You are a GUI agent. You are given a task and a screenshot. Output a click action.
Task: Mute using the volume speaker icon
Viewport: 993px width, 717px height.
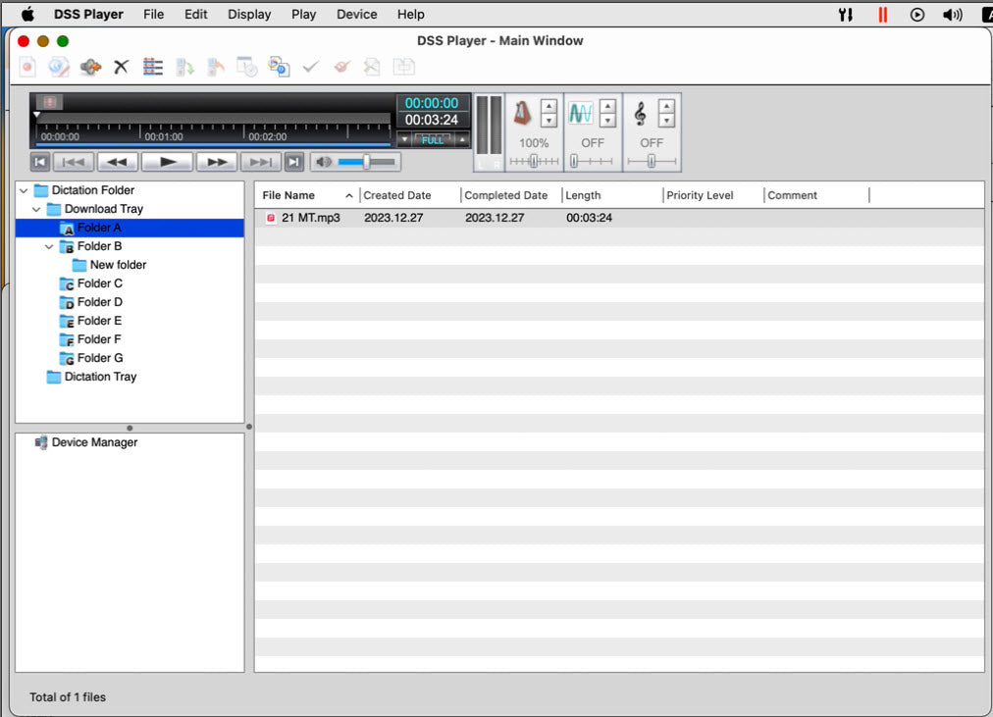(x=324, y=162)
